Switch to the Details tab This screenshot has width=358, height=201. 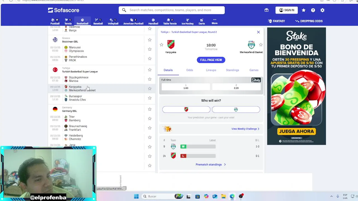168,70
